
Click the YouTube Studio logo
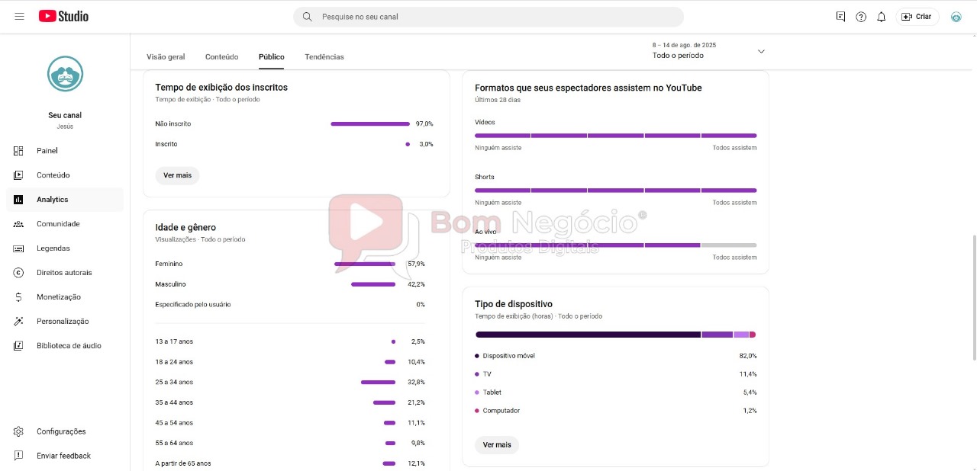click(63, 16)
